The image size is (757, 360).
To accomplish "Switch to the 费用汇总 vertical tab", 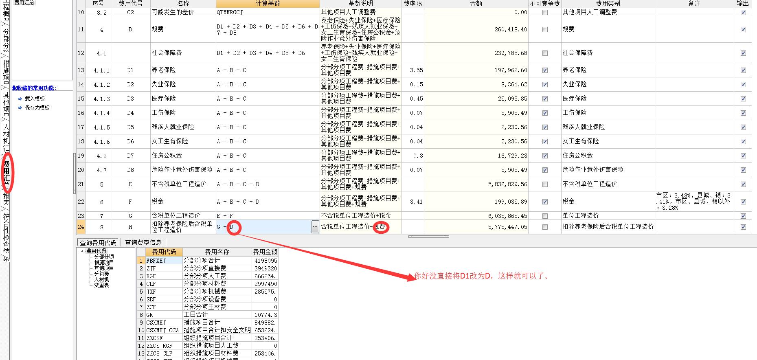I will 6,173.
